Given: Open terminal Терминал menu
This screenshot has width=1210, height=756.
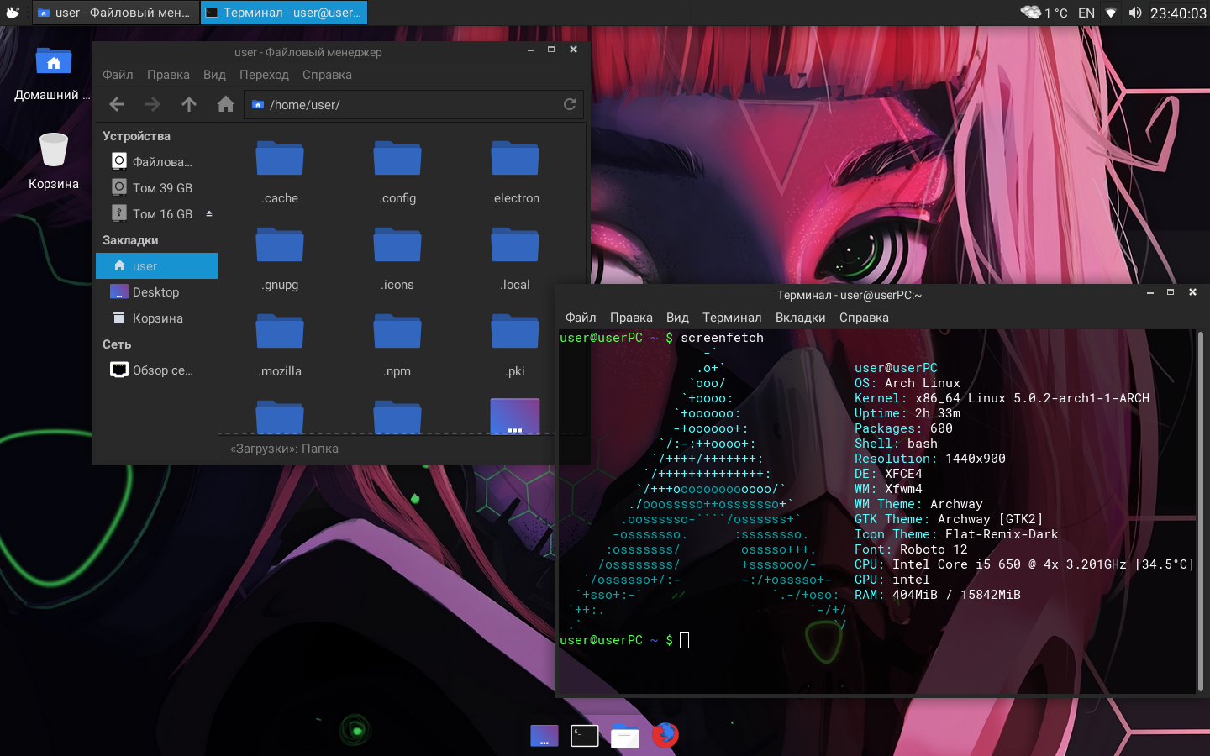Looking at the screenshot, I should (732, 318).
